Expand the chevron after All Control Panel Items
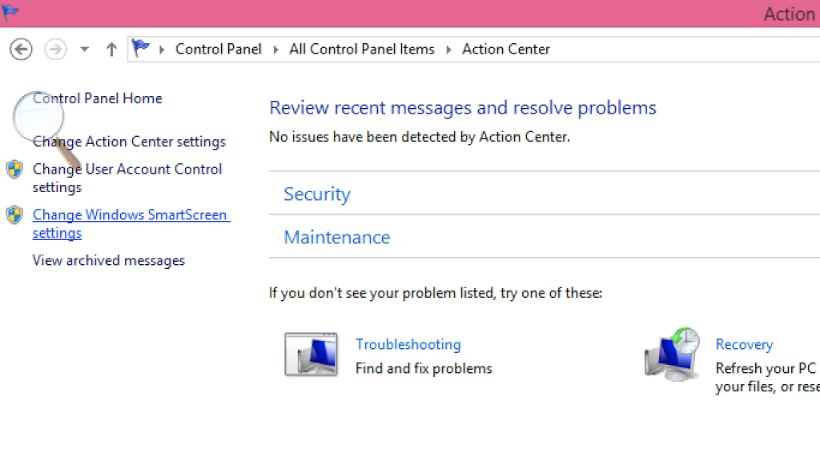This screenshot has width=820, height=461. [448, 50]
